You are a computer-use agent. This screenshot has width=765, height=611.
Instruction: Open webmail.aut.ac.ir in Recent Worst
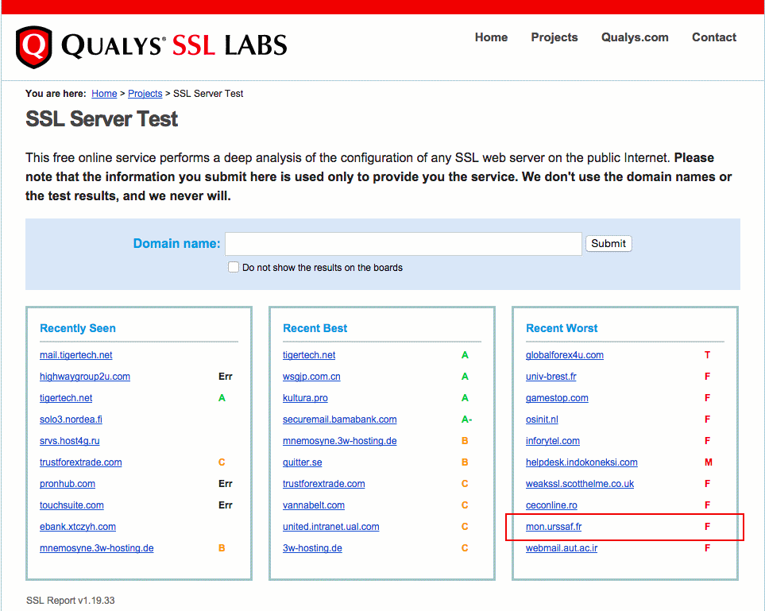pyautogui.click(x=562, y=548)
